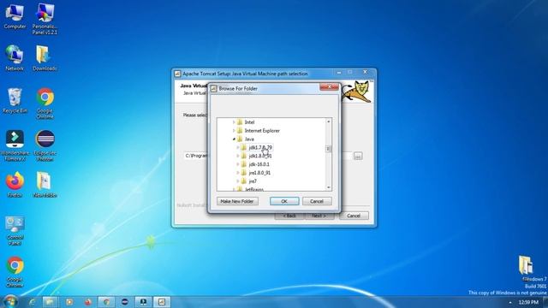The width and height of the screenshot is (548, 308).
Task: Open the Personalization Panel v1.2.1 shortcut
Action: coord(45,19)
